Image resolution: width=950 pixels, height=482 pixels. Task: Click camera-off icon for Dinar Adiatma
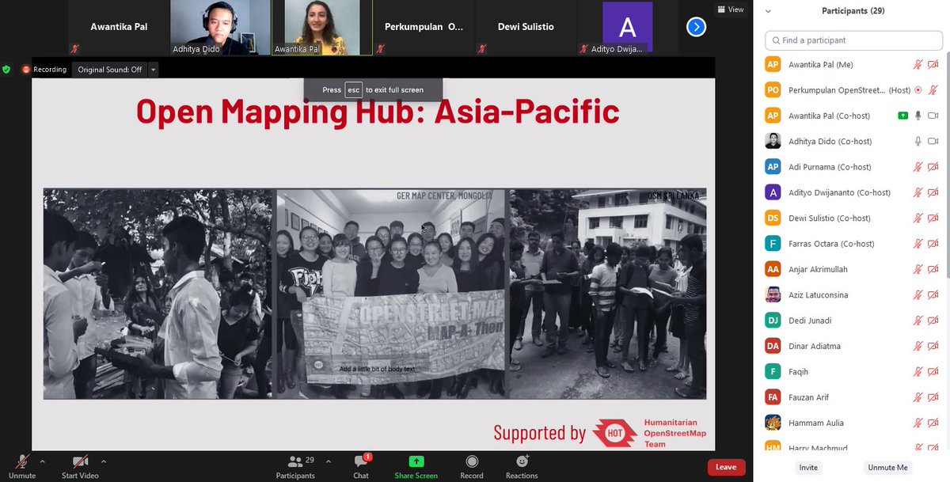(x=933, y=346)
